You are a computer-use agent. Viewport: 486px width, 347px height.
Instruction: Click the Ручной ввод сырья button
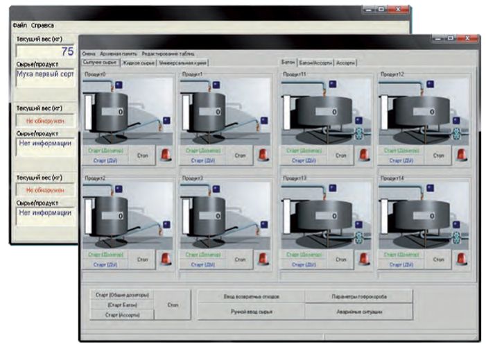click(x=251, y=312)
